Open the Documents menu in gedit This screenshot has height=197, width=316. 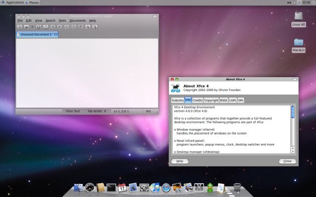tap(78, 21)
